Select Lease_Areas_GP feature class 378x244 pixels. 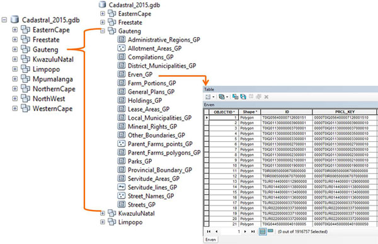pos(149,109)
